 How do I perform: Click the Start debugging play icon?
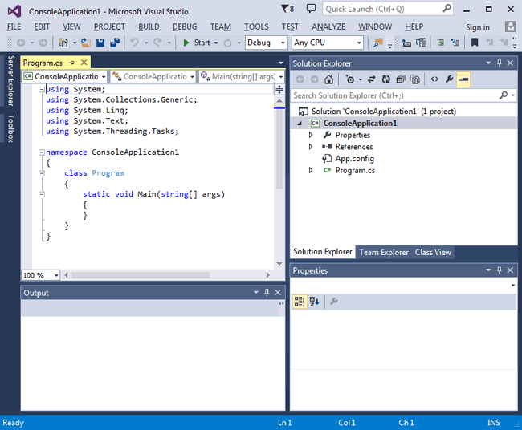186,43
